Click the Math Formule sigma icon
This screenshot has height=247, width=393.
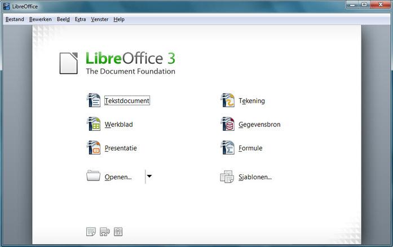point(227,148)
